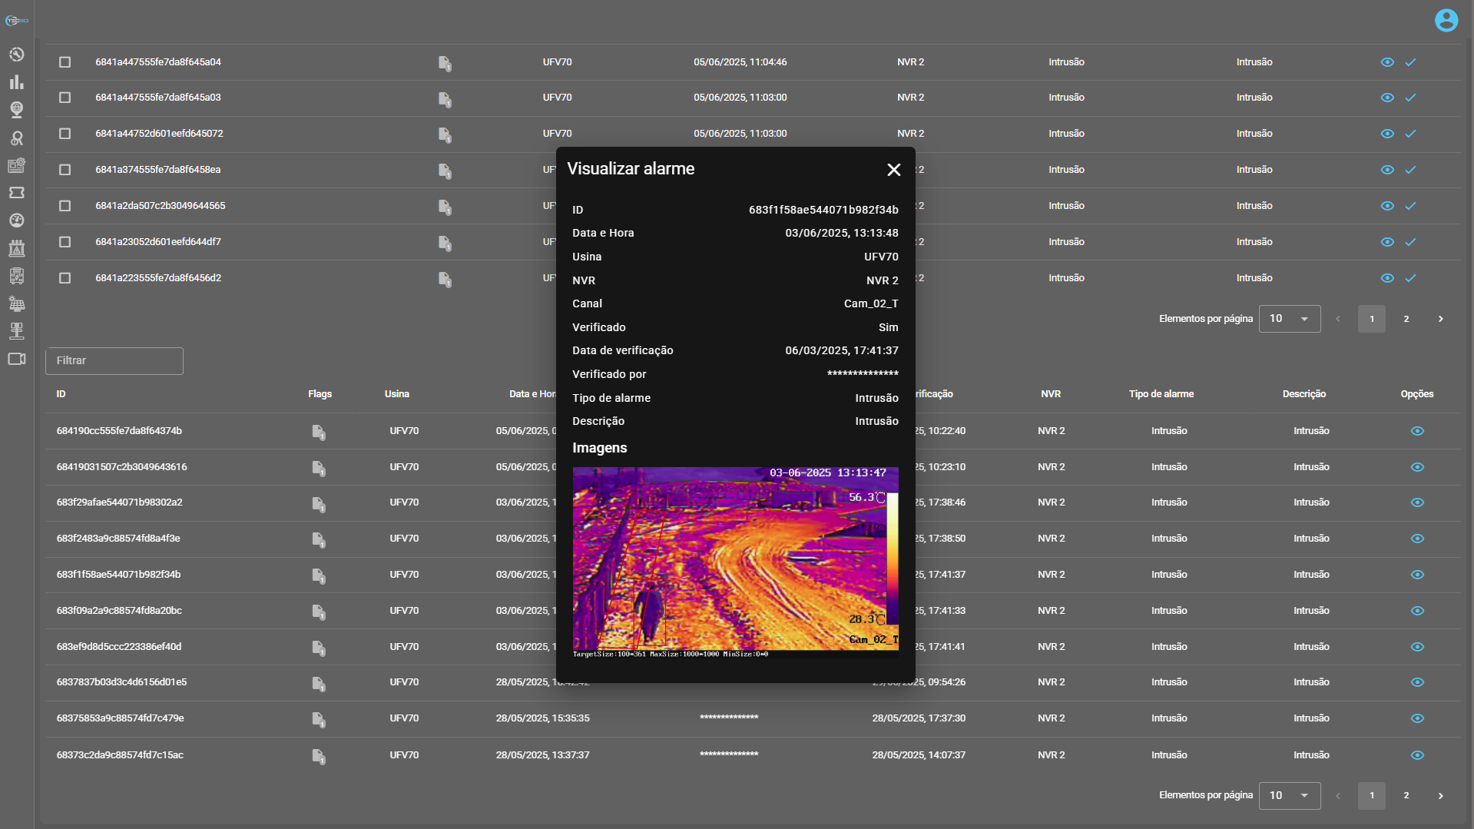Open the history clock sidebar icon
1474x829 pixels.
pyautogui.click(x=16, y=55)
